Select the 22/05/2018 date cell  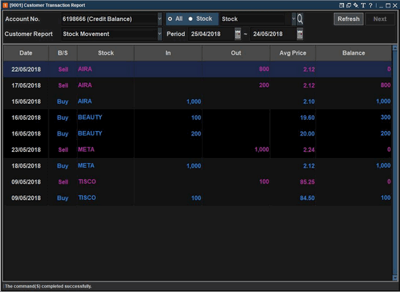point(26,70)
